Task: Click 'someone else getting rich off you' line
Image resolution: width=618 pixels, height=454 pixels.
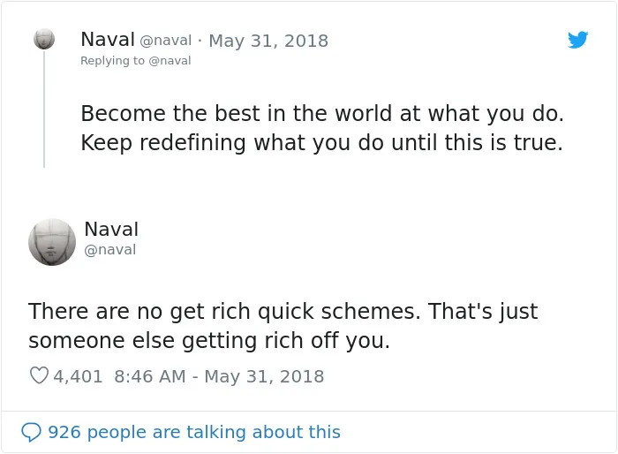Action: pos(209,340)
